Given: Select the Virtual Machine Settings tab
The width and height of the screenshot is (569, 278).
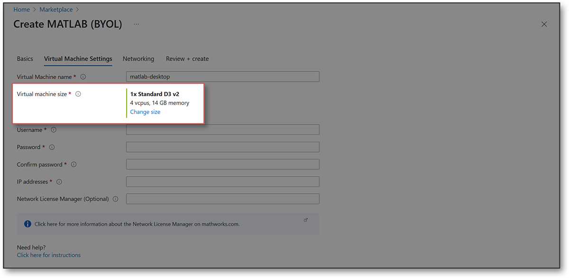Looking at the screenshot, I should [x=78, y=59].
